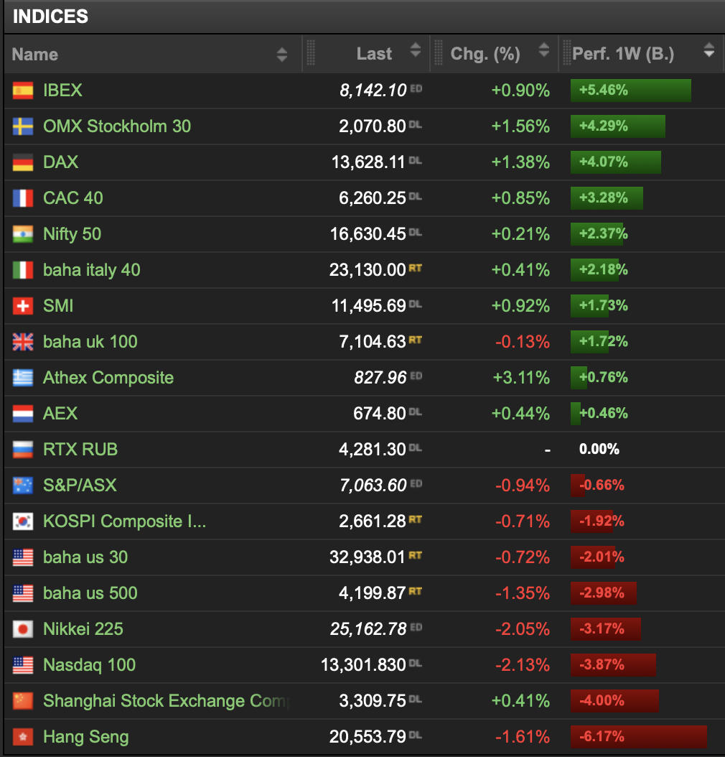725x757 pixels.
Task: Click the US flag next to Nasdaq 100
Action: click(x=23, y=665)
